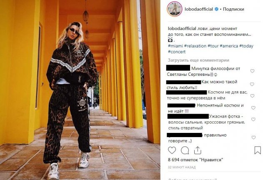The width and height of the screenshot is (263, 180).
Task: Open the #america hashtag
Action: pos(229,46)
